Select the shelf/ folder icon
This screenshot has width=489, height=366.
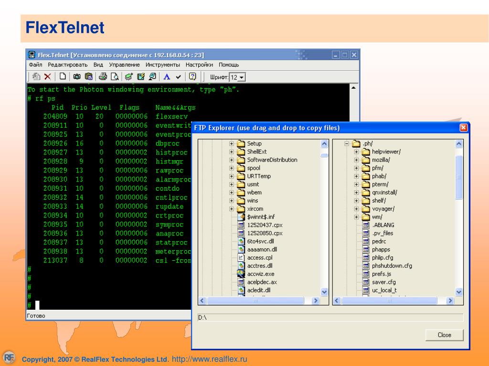point(366,201)
